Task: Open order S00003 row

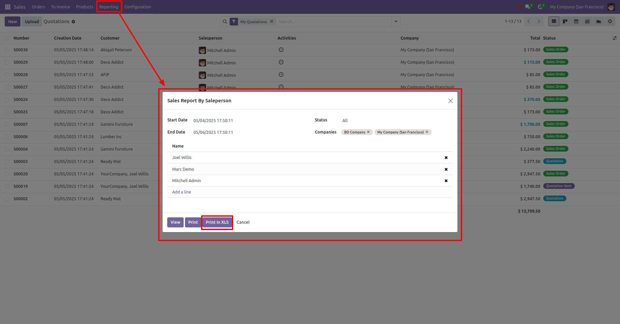Action: [310, 162]
